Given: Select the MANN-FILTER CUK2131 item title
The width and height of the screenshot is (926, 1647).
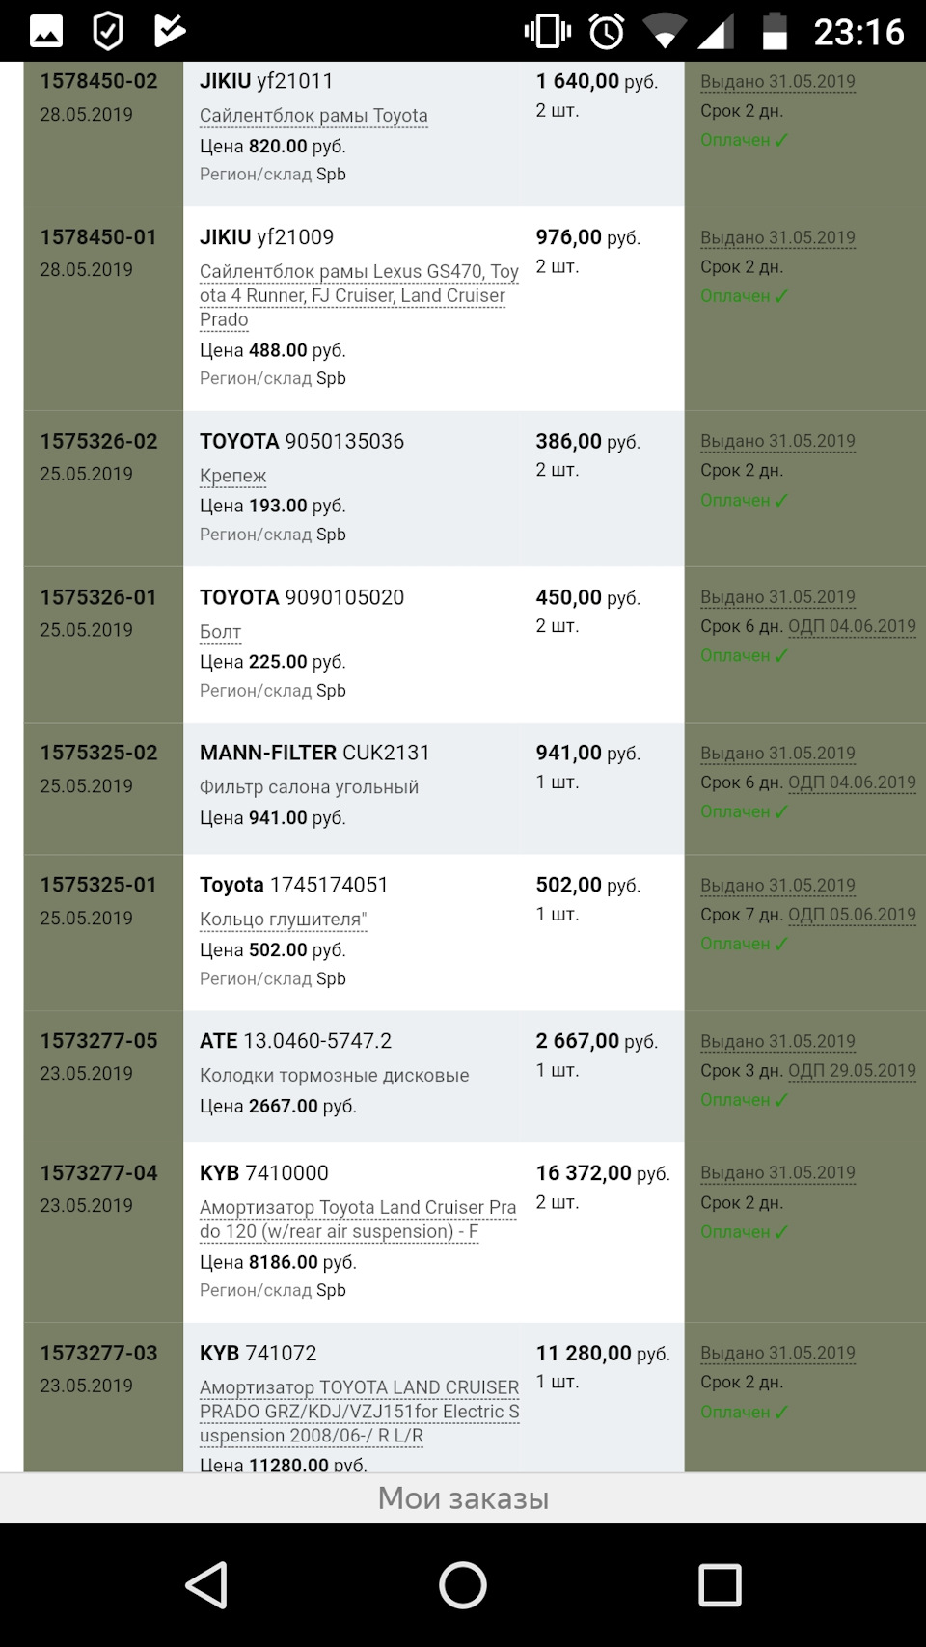Looking at the screenshot, I should pos(314,753).
